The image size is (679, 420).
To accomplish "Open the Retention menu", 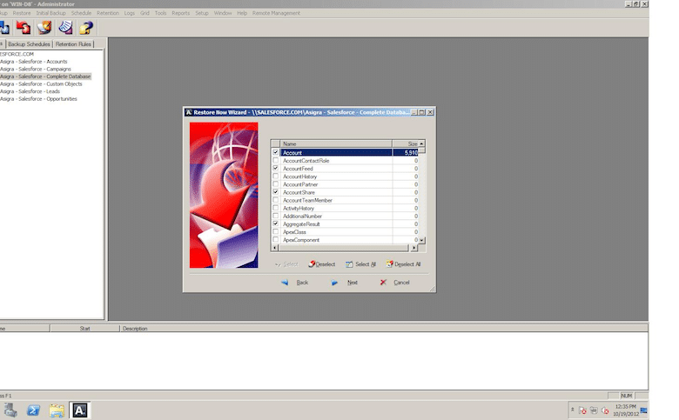I will [x=107, y=13].
